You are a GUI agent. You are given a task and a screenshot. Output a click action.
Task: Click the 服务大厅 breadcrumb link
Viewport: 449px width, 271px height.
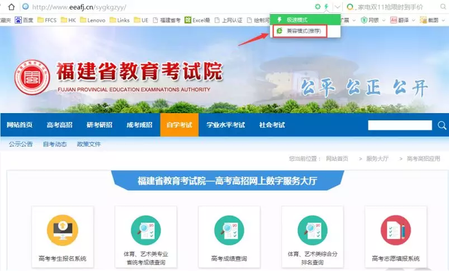[x=377, y=158]
